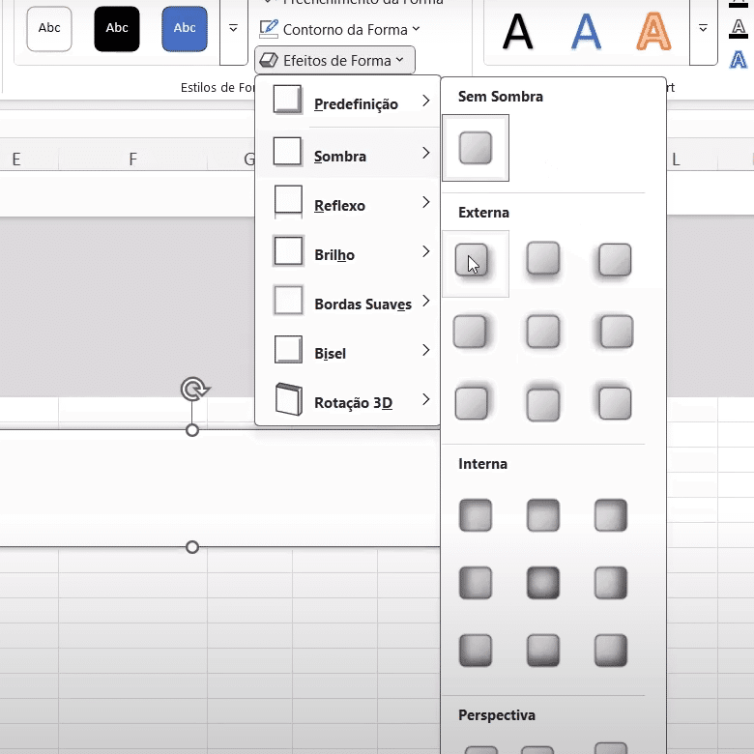
Task: Click column F header
Action: click(132, 159)
